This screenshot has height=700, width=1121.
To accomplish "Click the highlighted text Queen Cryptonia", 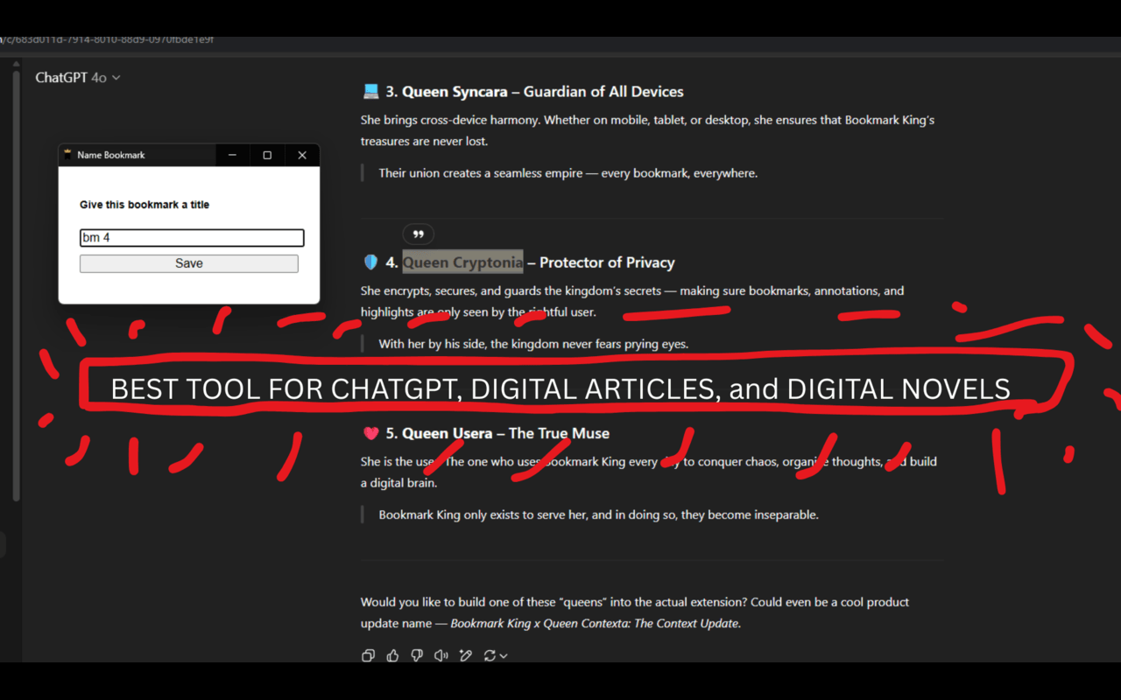I will click(x=462, y=262).
